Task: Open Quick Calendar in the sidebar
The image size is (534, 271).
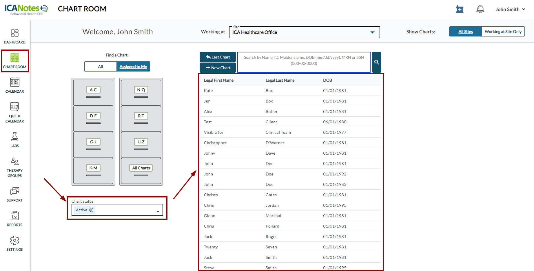Action: point(14,112)
